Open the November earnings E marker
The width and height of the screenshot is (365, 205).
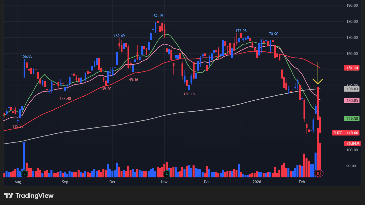point(166,173)
